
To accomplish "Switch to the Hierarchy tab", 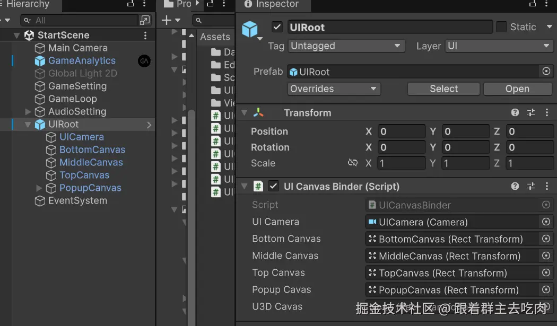I will 28,5.
